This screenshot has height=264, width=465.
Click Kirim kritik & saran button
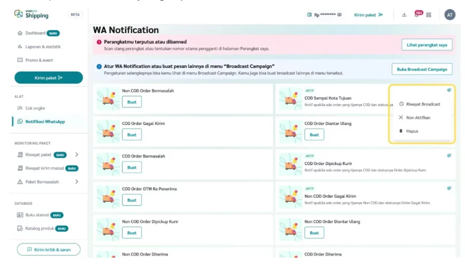49,249
